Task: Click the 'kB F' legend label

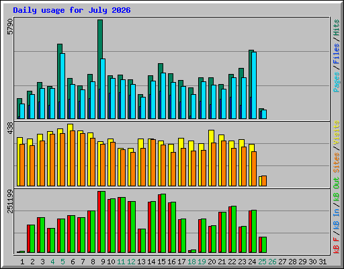Action: 337,245
